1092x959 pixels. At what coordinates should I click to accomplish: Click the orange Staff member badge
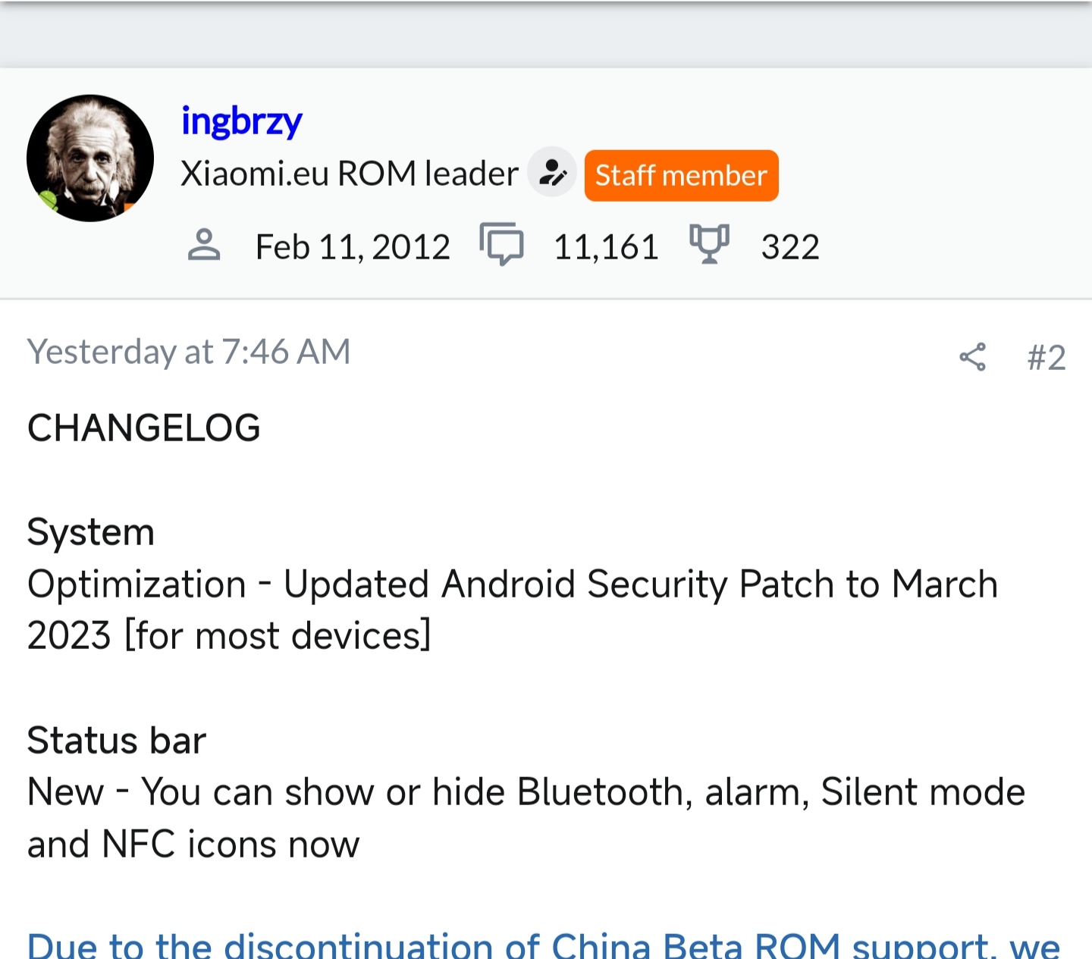pyautogui.click(x=681, y=175)
